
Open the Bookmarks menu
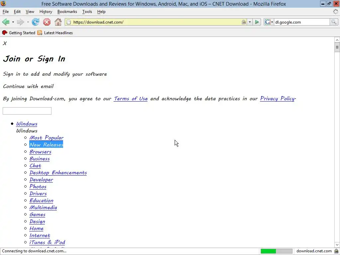tap(67, 12)
